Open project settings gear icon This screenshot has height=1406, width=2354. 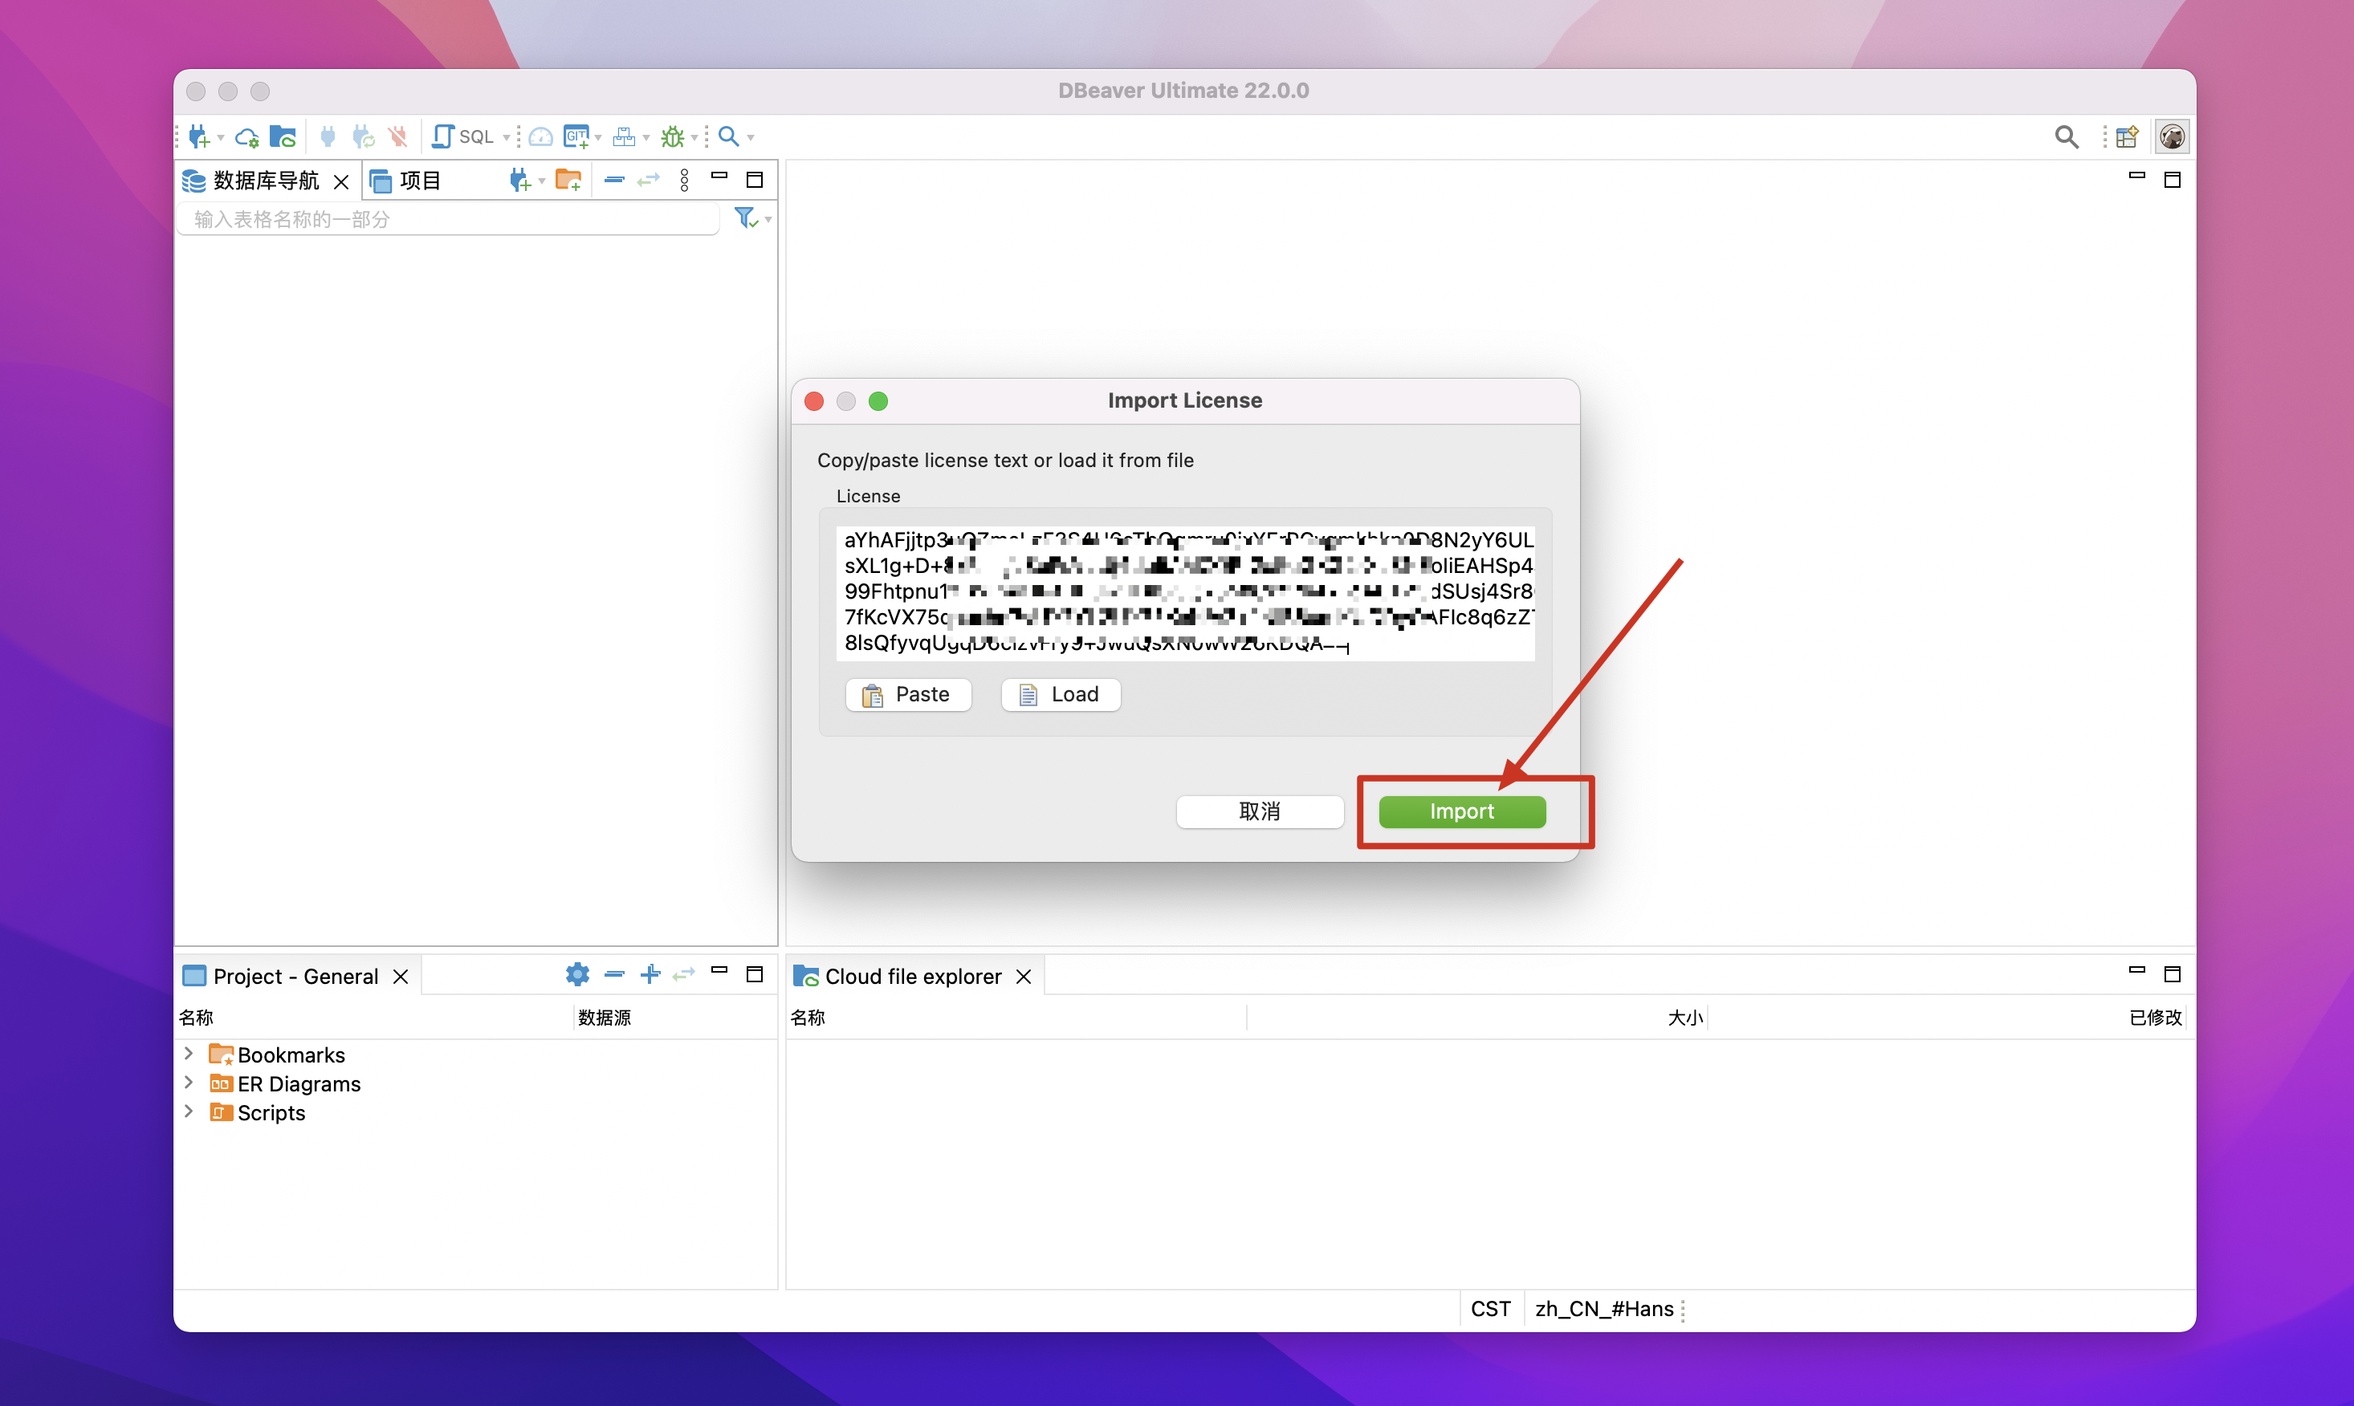tap(577, 974)
